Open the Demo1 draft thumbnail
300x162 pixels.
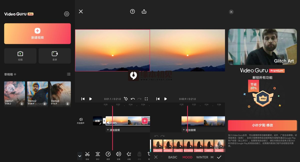14,94
